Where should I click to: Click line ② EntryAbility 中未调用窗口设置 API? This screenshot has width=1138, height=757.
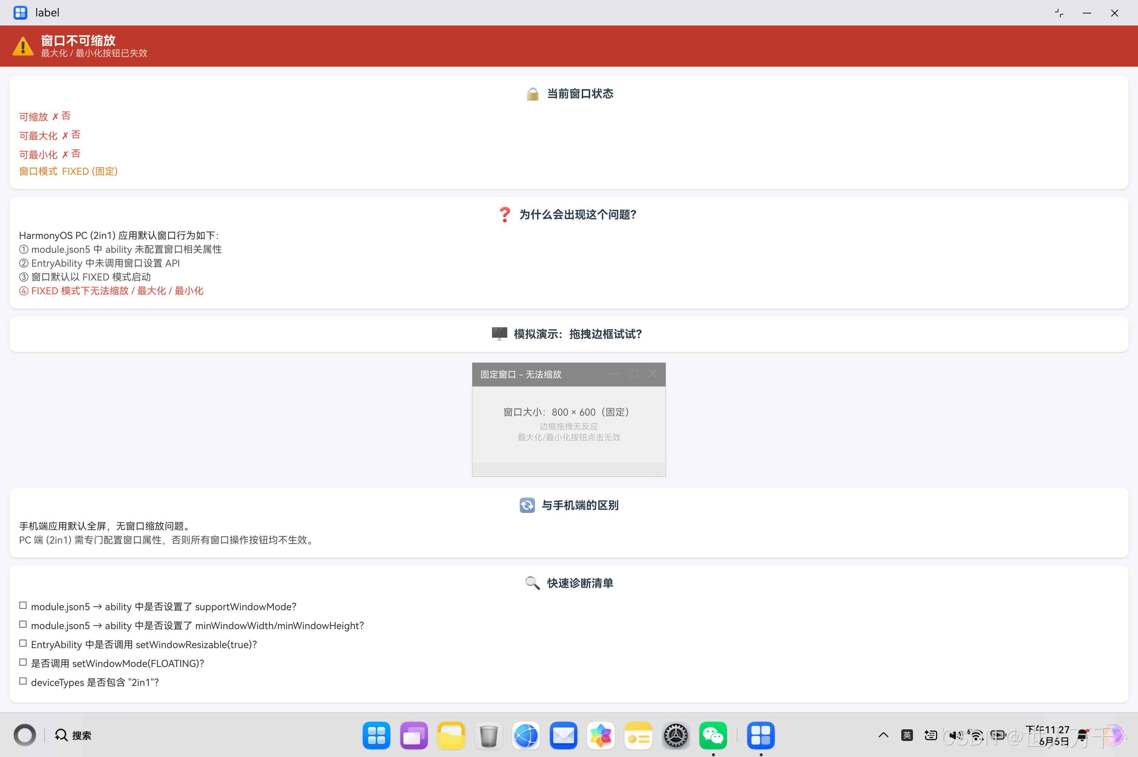100,263
